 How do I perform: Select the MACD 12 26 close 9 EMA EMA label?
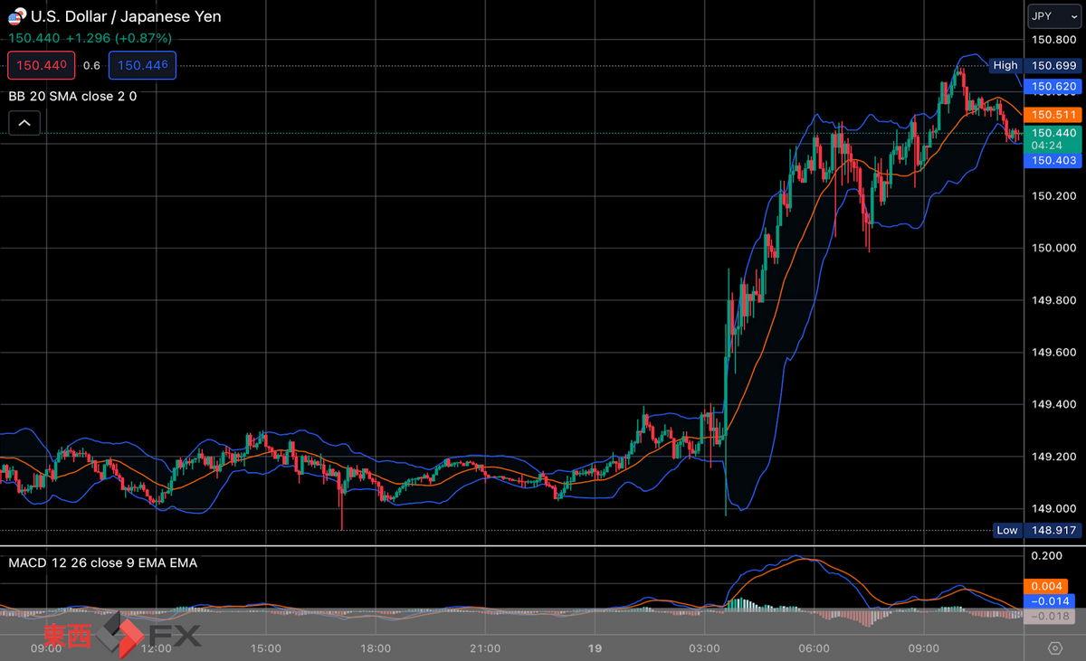[102, 562]
